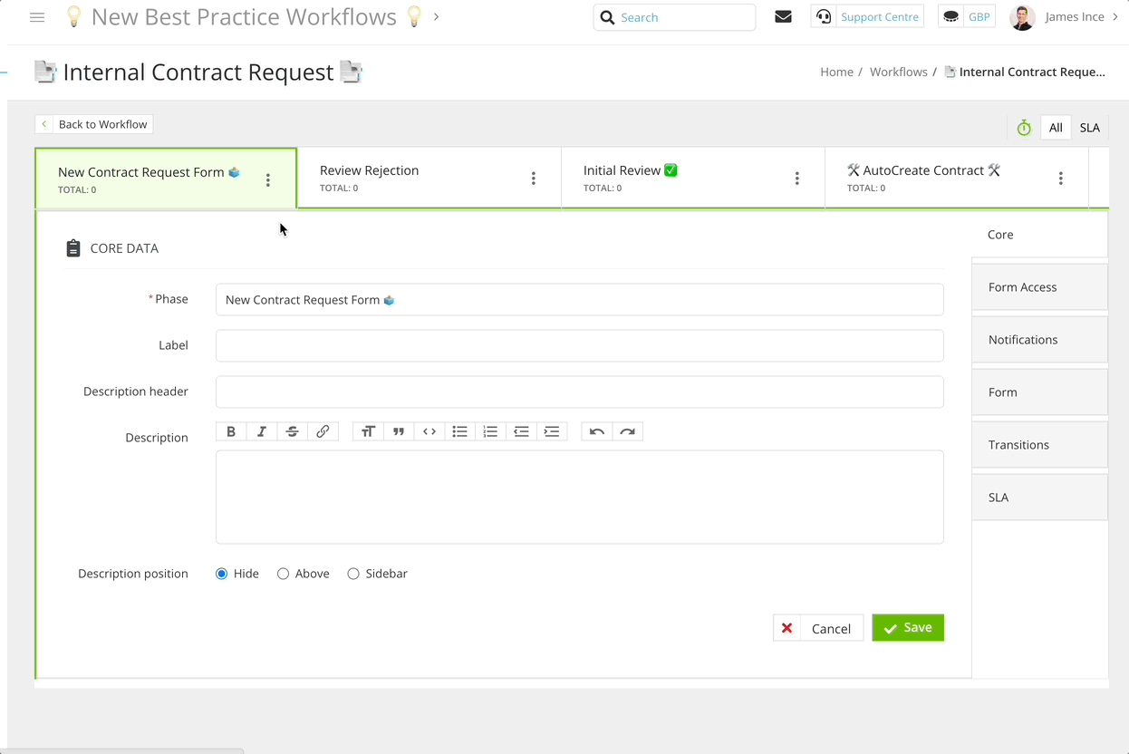Open the Notifications section in the sidebar
The image size is (1129, 754).
pyautogui.click(x=1022, y=339)
